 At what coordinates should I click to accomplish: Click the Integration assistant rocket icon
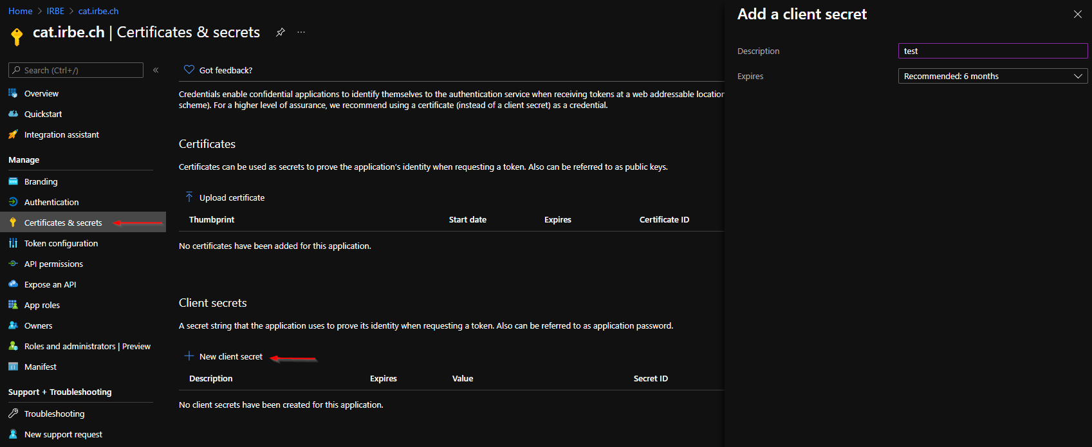(13, 134)
